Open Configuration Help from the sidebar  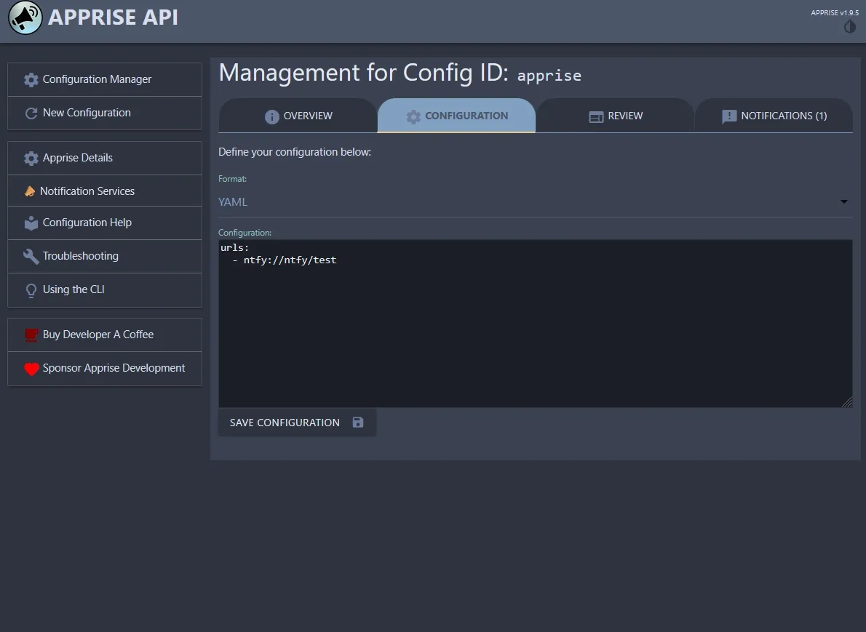coord(87,223)
